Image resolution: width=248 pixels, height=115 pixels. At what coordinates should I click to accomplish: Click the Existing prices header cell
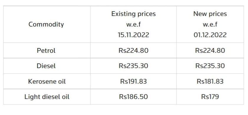(x=133, y=24)
